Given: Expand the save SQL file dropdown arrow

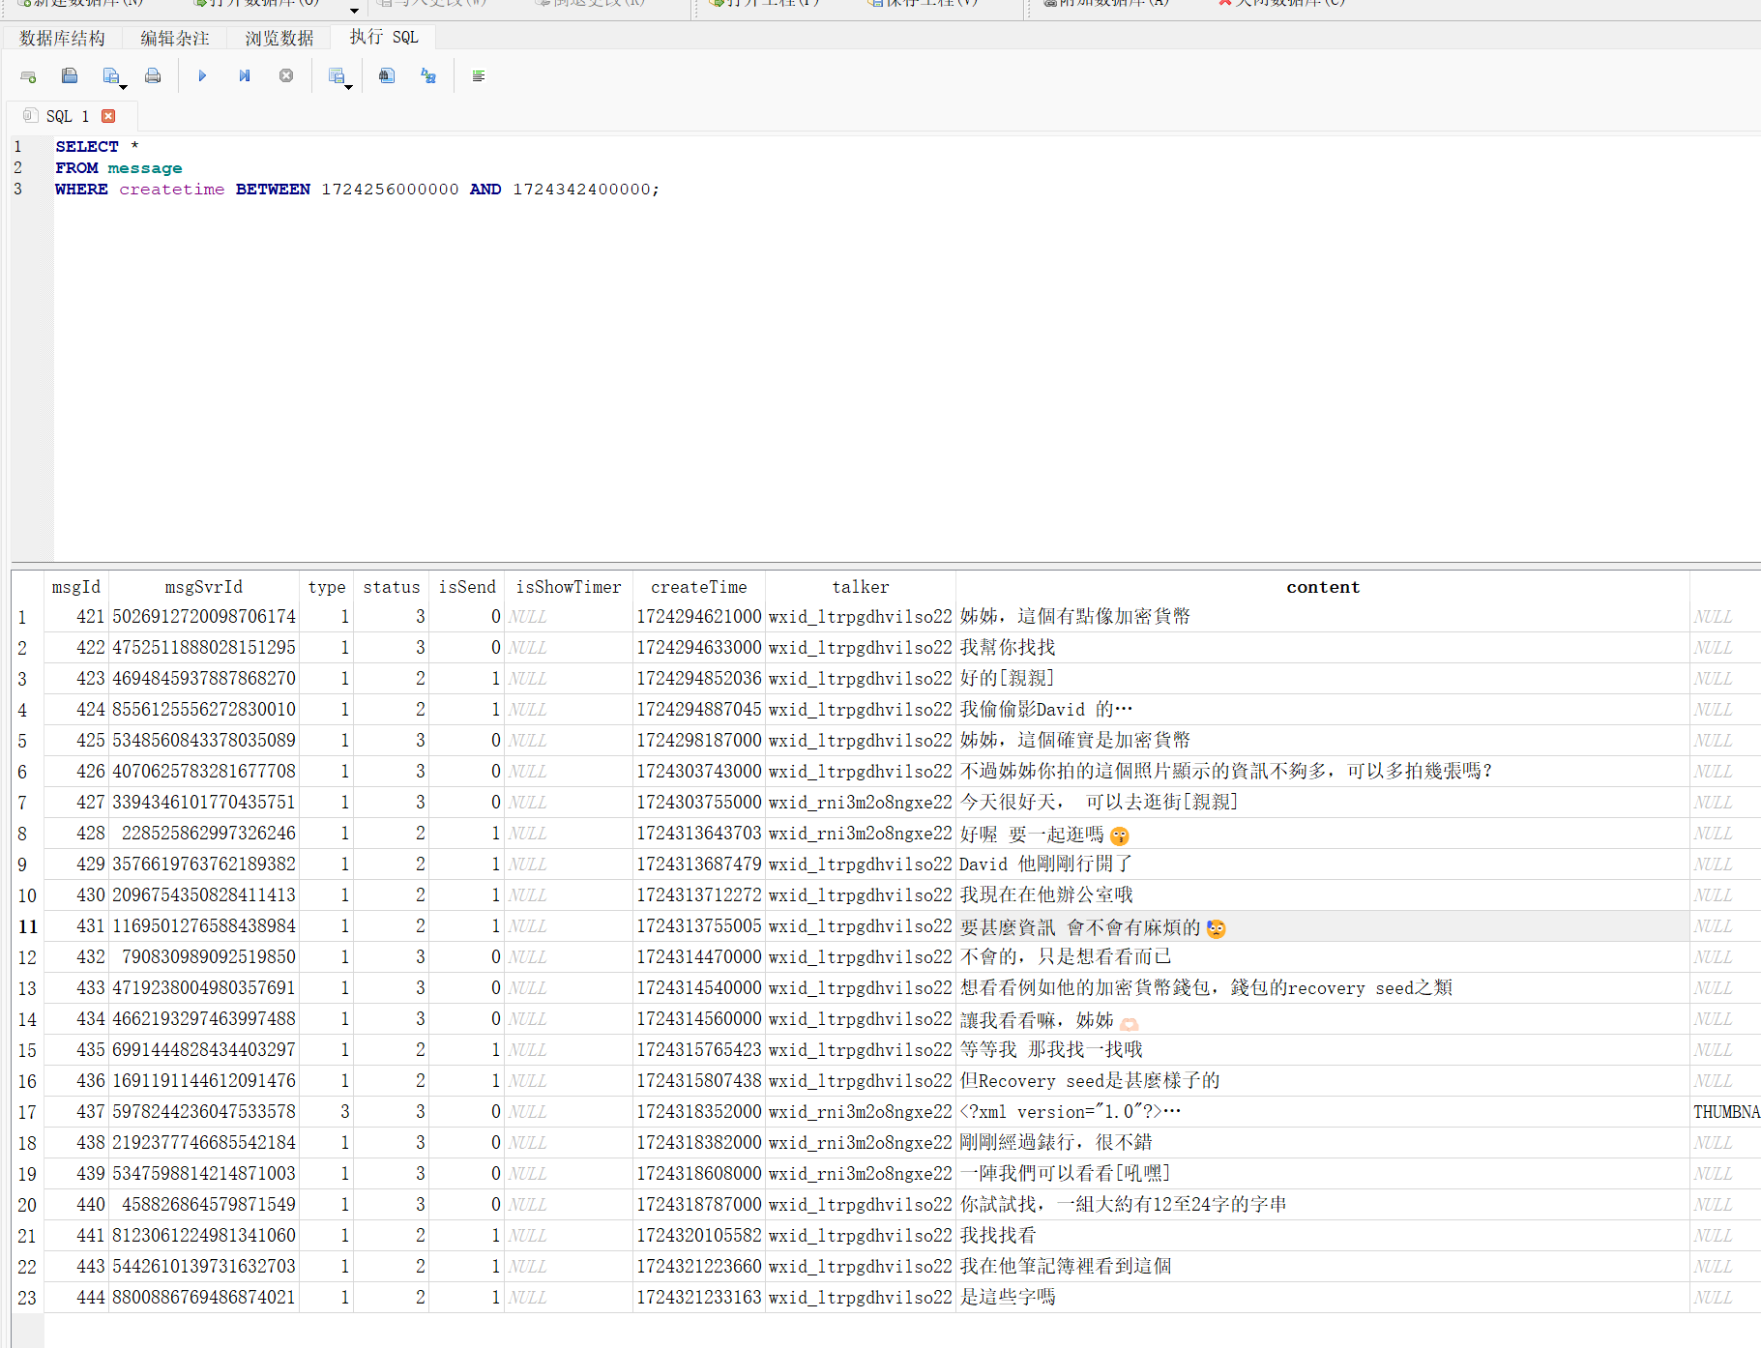Looking at the screenshot, I should click(124, 87).
